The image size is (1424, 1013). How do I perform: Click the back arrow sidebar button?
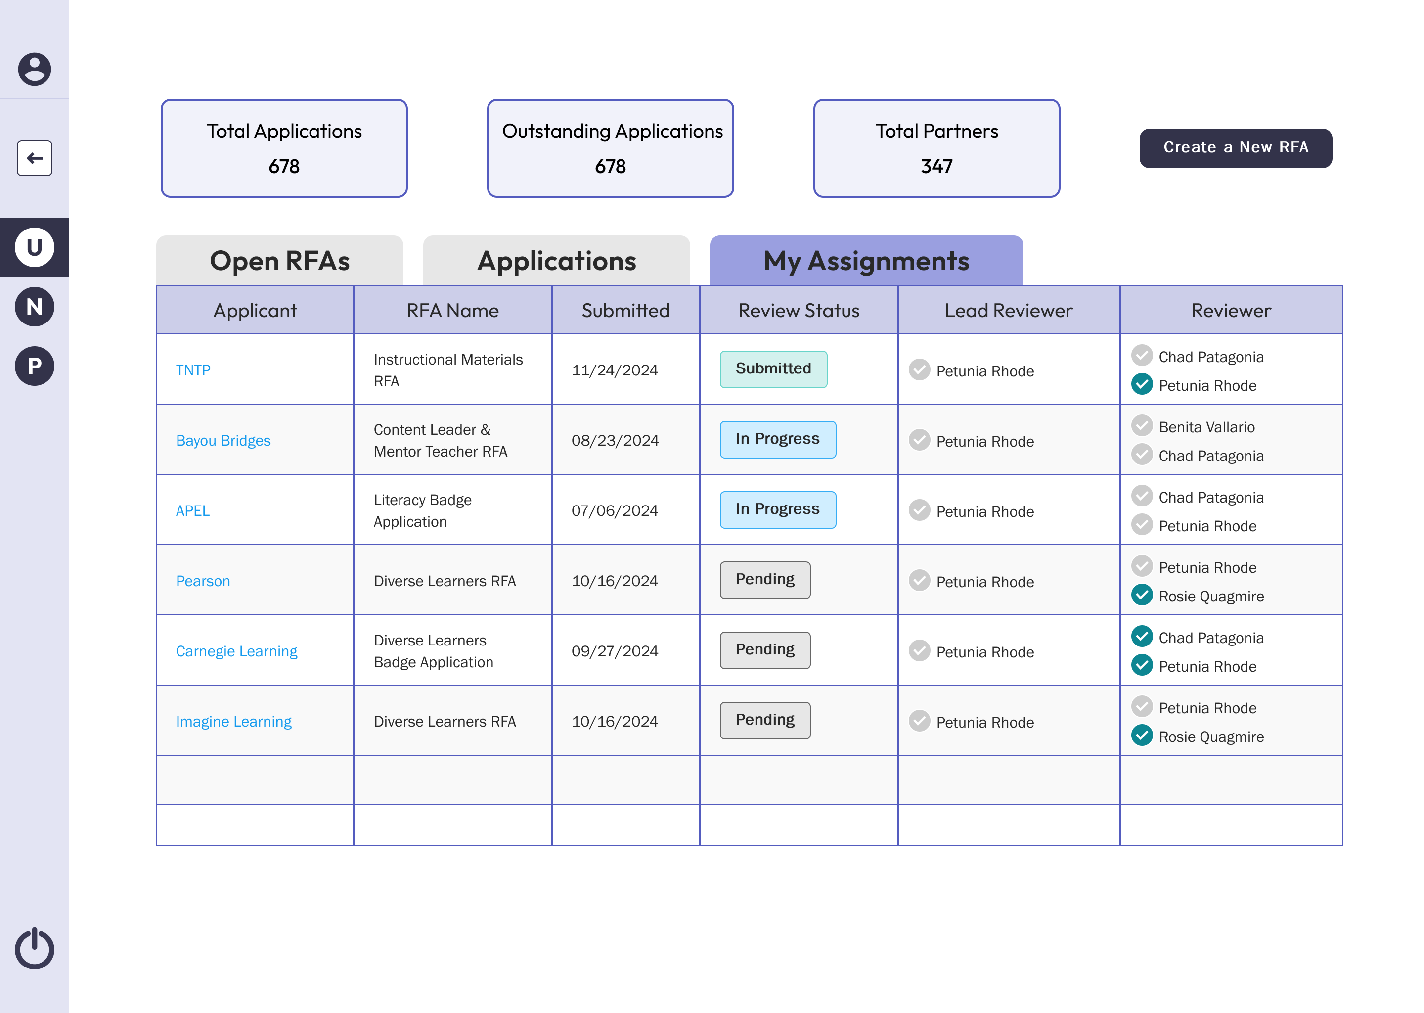(34, 158)
